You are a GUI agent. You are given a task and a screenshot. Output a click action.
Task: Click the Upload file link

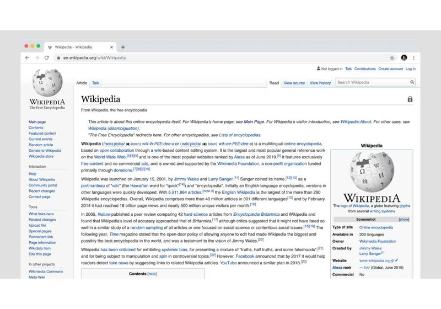[x=37, y=226]
